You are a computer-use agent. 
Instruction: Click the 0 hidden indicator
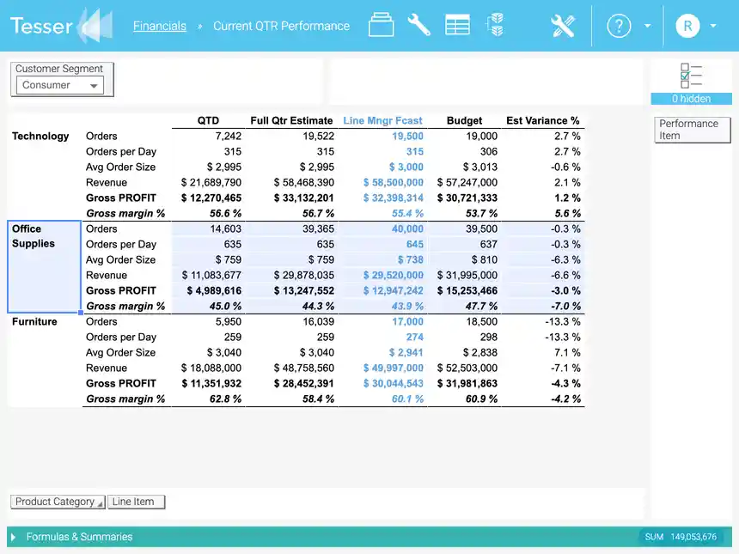click(x=691, y=99)
